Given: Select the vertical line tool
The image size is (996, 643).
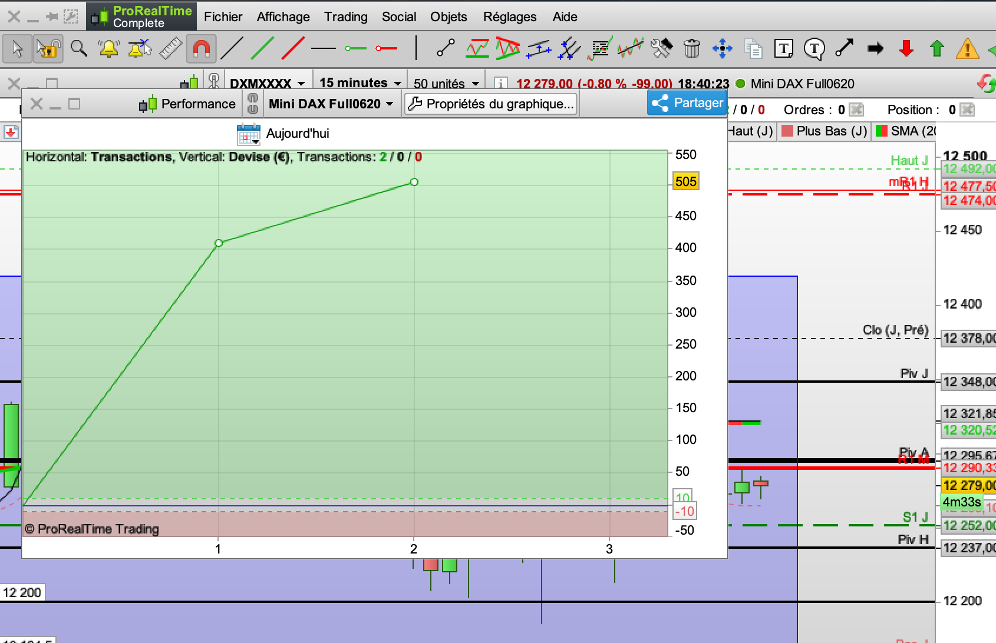Looking at the screenshot, I should coord(416,48).
